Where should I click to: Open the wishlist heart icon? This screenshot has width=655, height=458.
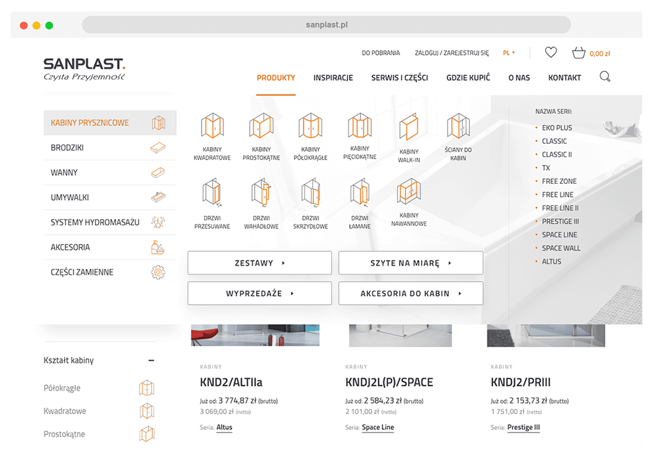point(551,52)
